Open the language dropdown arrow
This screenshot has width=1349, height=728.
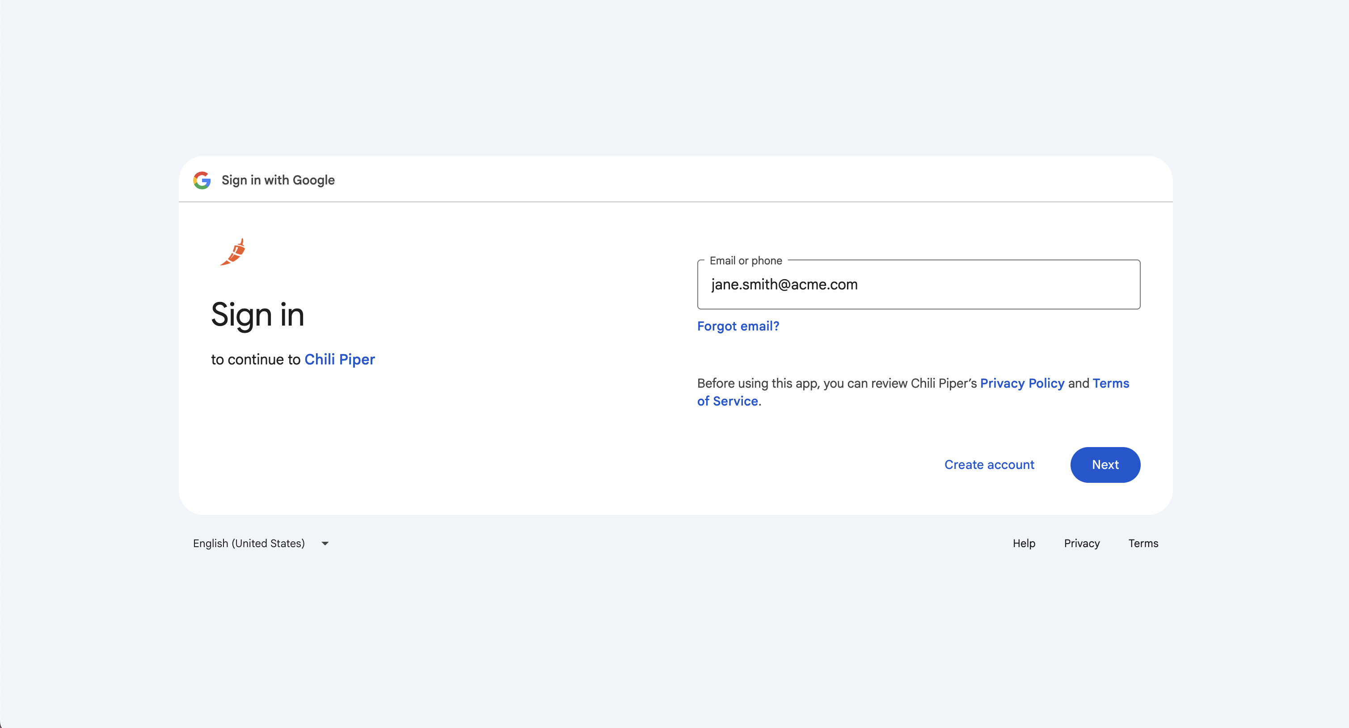pos(325,544)
